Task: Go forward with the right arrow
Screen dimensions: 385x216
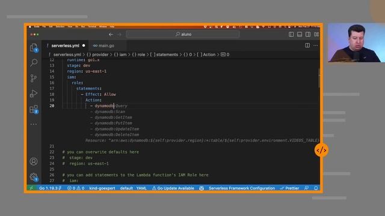Action: coord(120,35)
